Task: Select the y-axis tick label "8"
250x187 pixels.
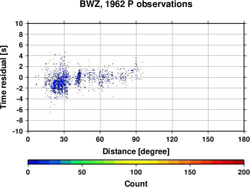Action: pos(21,34)
